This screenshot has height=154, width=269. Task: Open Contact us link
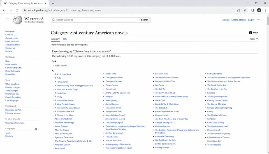tap(10, 48)
